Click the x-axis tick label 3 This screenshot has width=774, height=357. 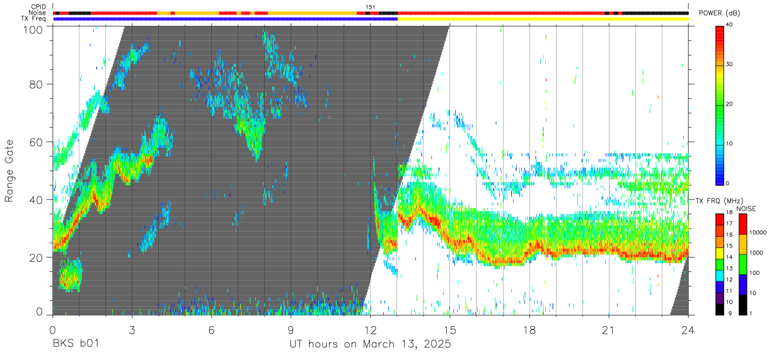pyautogui.click(x=132, y=329)
